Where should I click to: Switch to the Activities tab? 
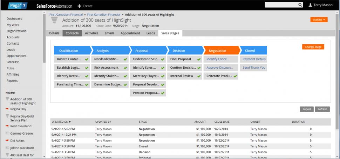click(x=91, y=33)
